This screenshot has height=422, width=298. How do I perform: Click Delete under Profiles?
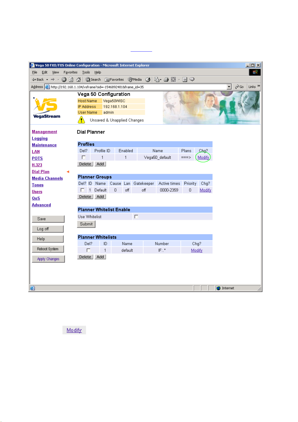pos(85,164)
